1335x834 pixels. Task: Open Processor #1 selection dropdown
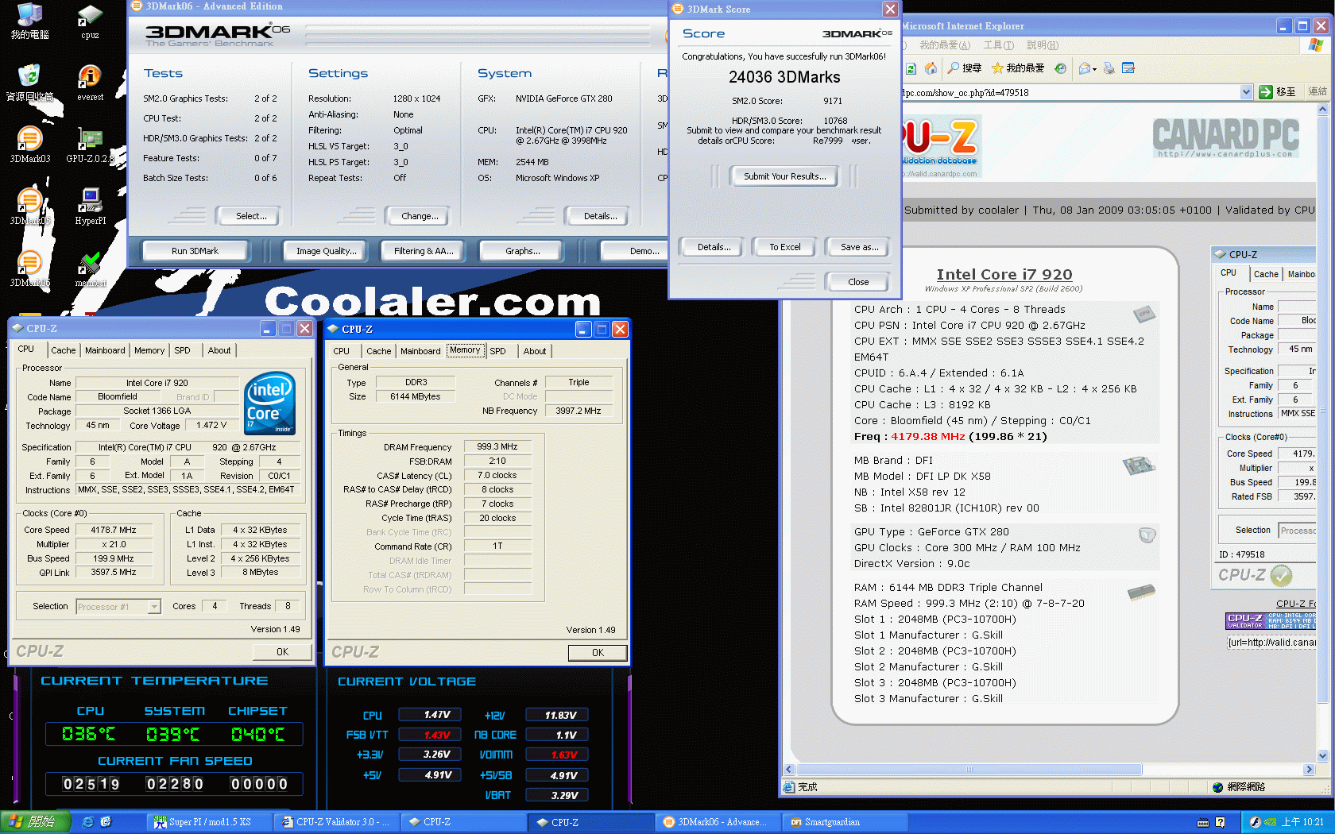(x=154, y=607)
